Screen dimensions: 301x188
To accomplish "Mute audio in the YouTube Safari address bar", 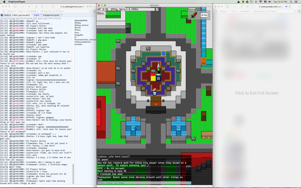I will [x=287, y=7].
